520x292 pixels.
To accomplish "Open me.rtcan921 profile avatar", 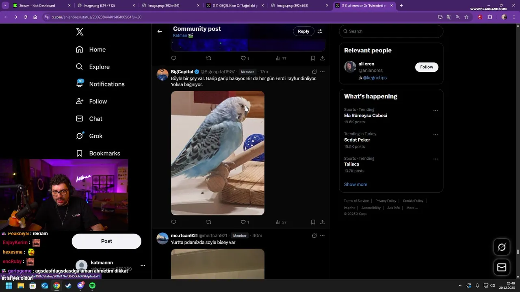I will pos(162,238).
